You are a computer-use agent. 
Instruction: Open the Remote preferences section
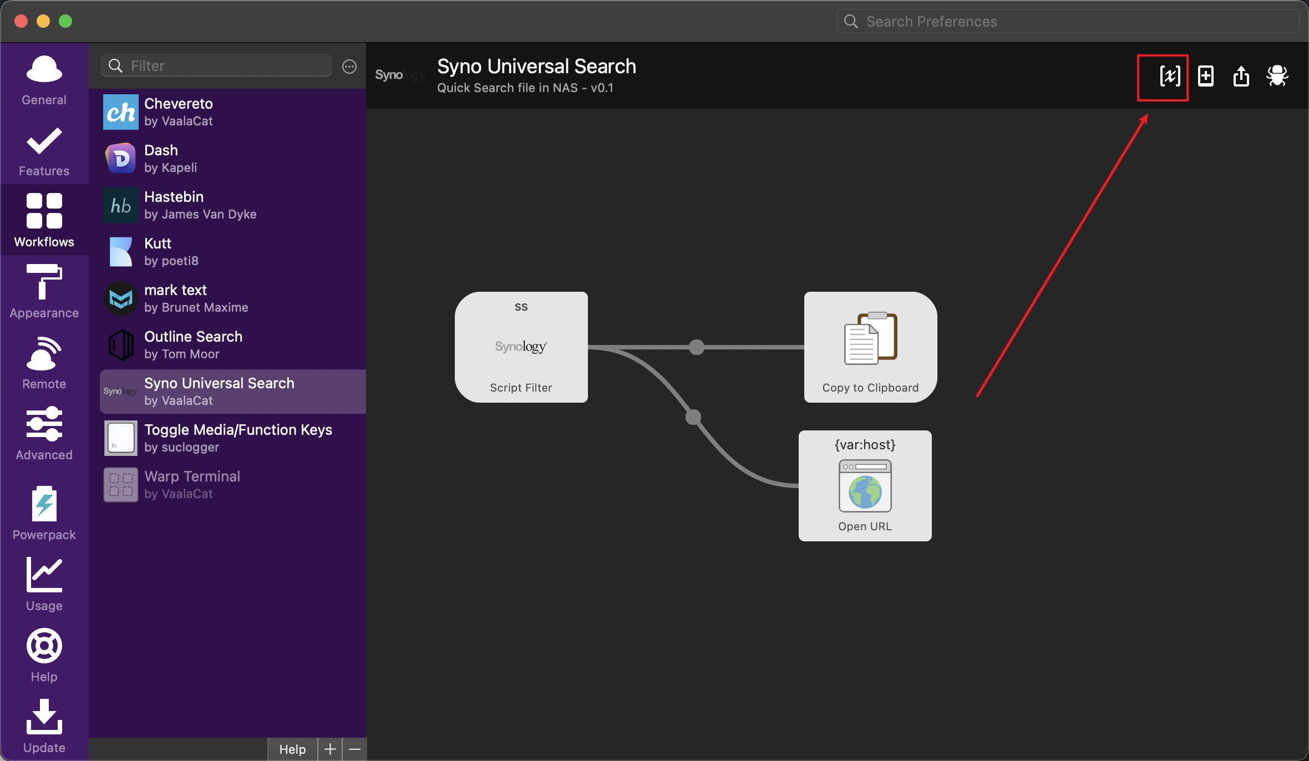tap(44, 362)
